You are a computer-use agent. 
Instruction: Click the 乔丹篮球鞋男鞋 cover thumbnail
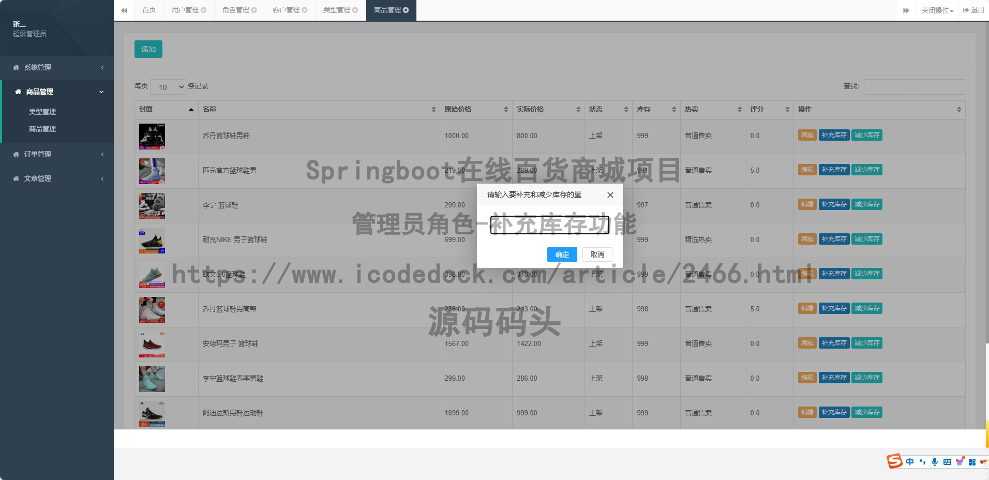152,137
